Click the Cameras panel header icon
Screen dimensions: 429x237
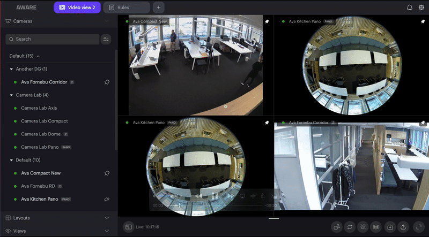[8, 21]
